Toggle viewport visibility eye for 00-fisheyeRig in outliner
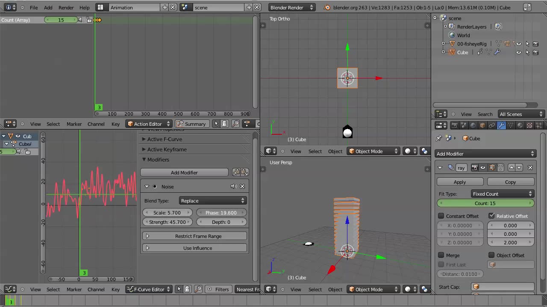Viewport: 547px width, 307px height. 519,43
